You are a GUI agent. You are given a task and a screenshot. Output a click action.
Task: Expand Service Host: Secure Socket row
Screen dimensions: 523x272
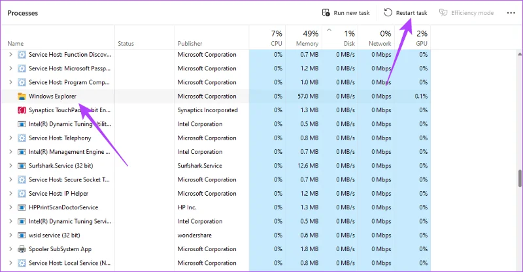click(10, 179)
